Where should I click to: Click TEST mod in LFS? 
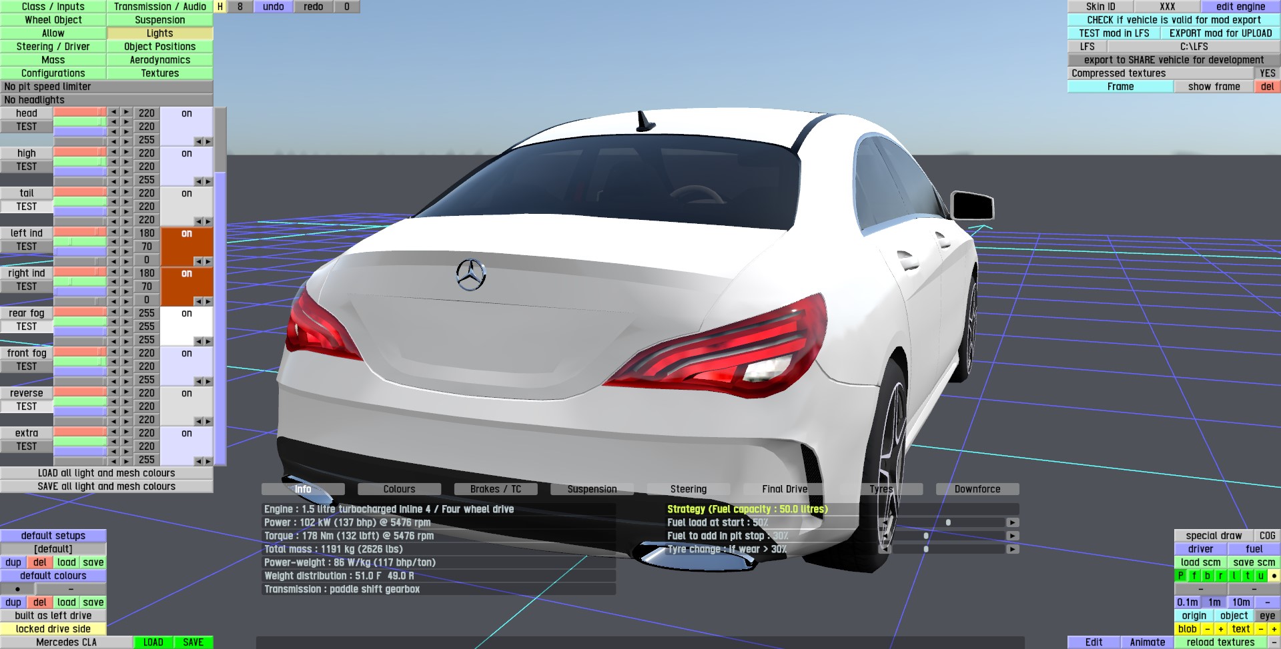[1114, 33]
